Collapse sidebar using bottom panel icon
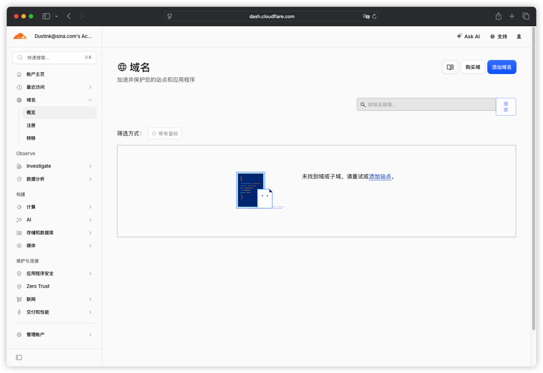 [x=19, y=358]
